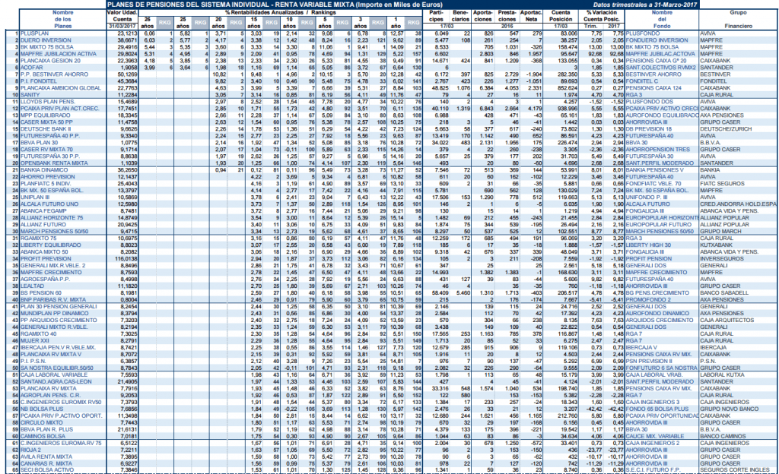The height and width of the screenshot is (474, 779).
Task: Select the plan name "SANITY"
Action: pos(30,95)
